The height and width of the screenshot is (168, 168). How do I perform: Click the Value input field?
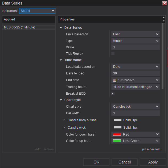(x=136, y=47)
